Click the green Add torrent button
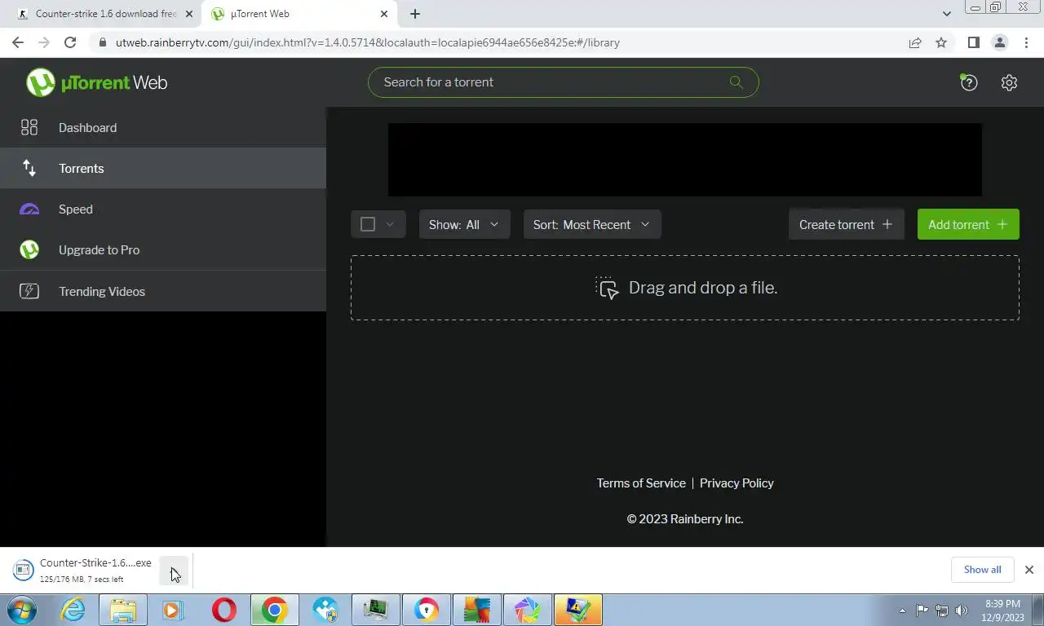This screenshot has height=626, width=1044. point(968,224)
